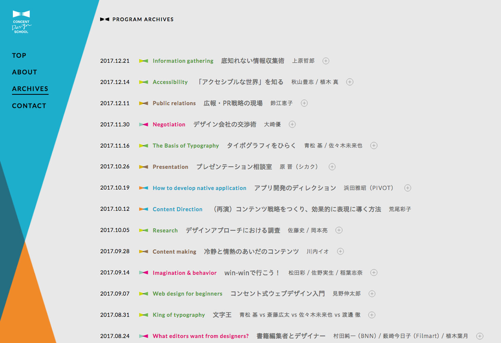This screenshot has height=343, width=501.
Task: Click speaker name 荒尾彩子
Action: (x=400, y=209)
